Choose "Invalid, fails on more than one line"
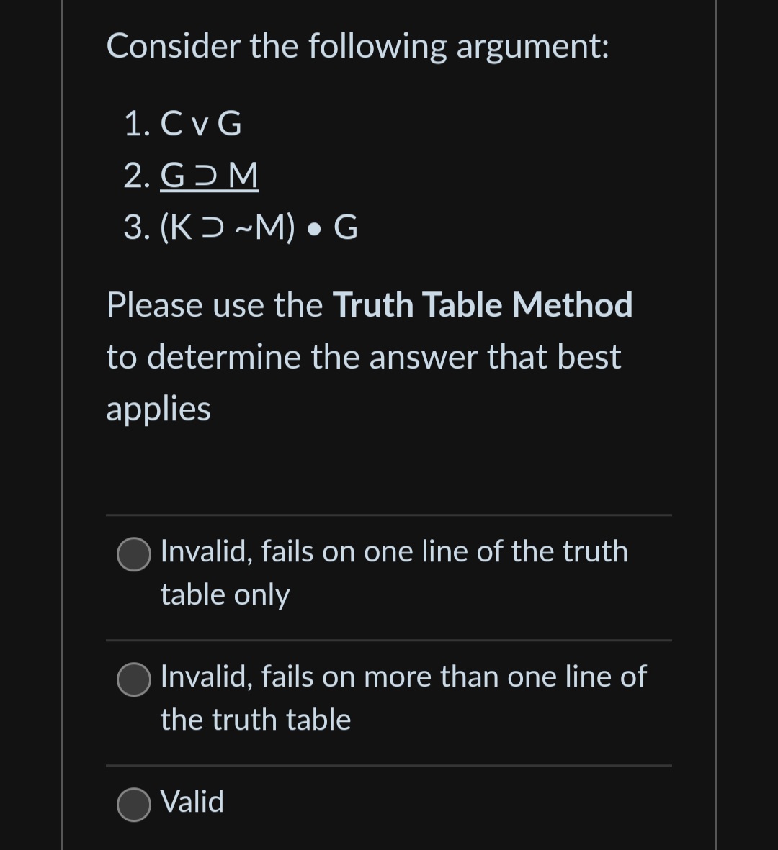The width and height of the screenshot is (778, 850). click(x=133, y=678)
